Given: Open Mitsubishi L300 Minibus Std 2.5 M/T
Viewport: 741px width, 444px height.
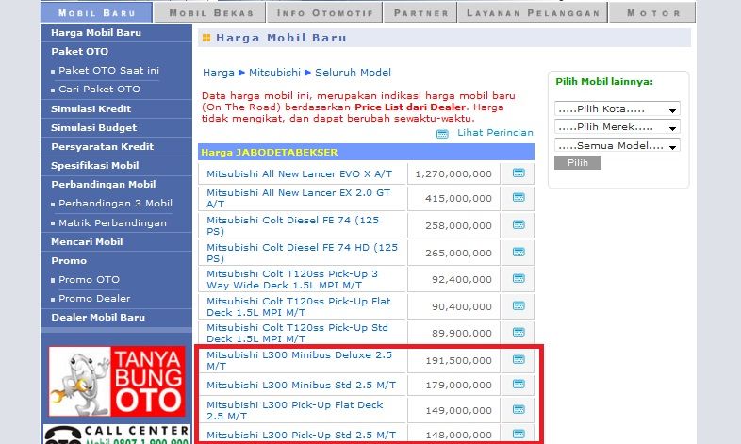Looking at the screenshot, I should pos(301,386).
